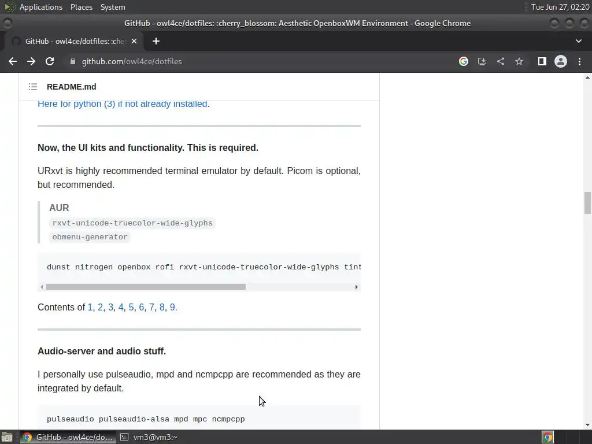Open Chrome profile avatar
592x444 pixels.
click(x=561, y=61)
